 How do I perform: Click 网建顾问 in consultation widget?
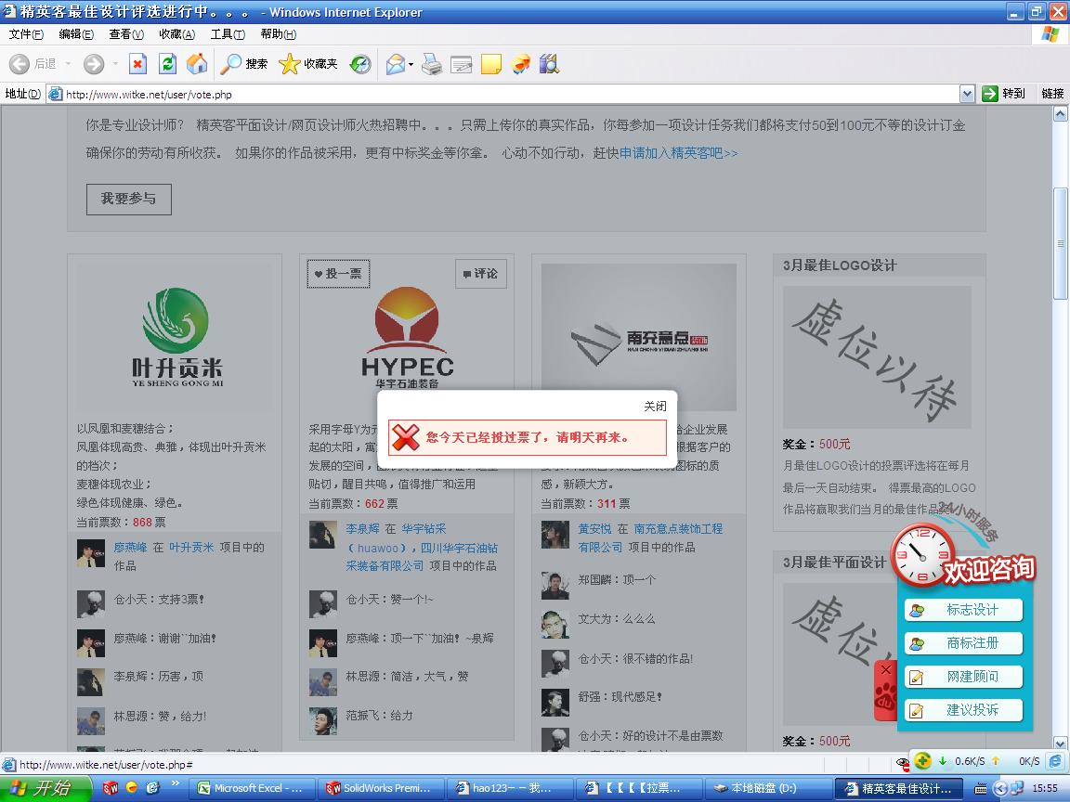[963, 677]
